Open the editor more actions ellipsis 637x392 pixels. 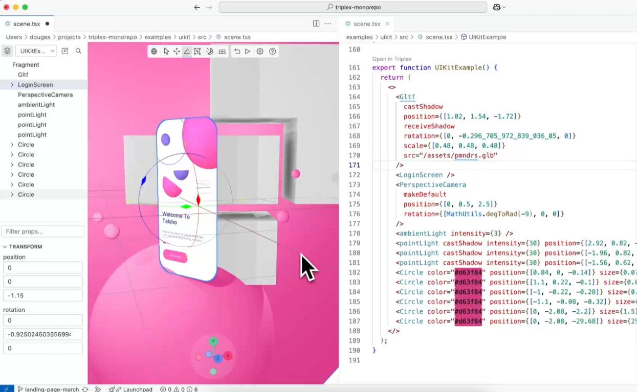tap(328, 24)
